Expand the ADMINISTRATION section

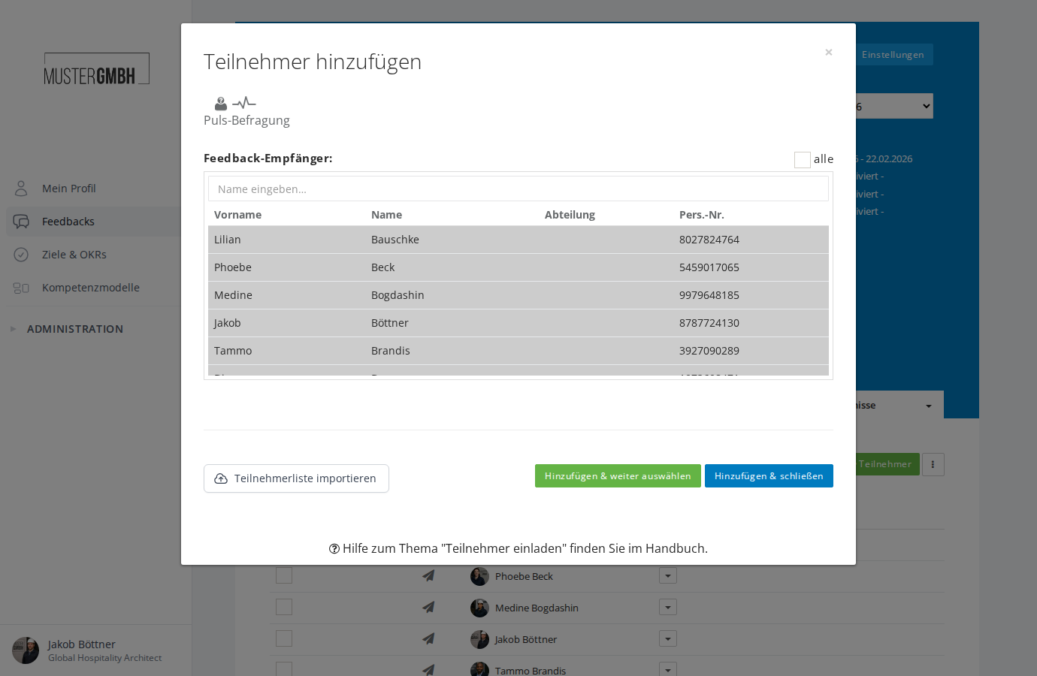point(75,329)
